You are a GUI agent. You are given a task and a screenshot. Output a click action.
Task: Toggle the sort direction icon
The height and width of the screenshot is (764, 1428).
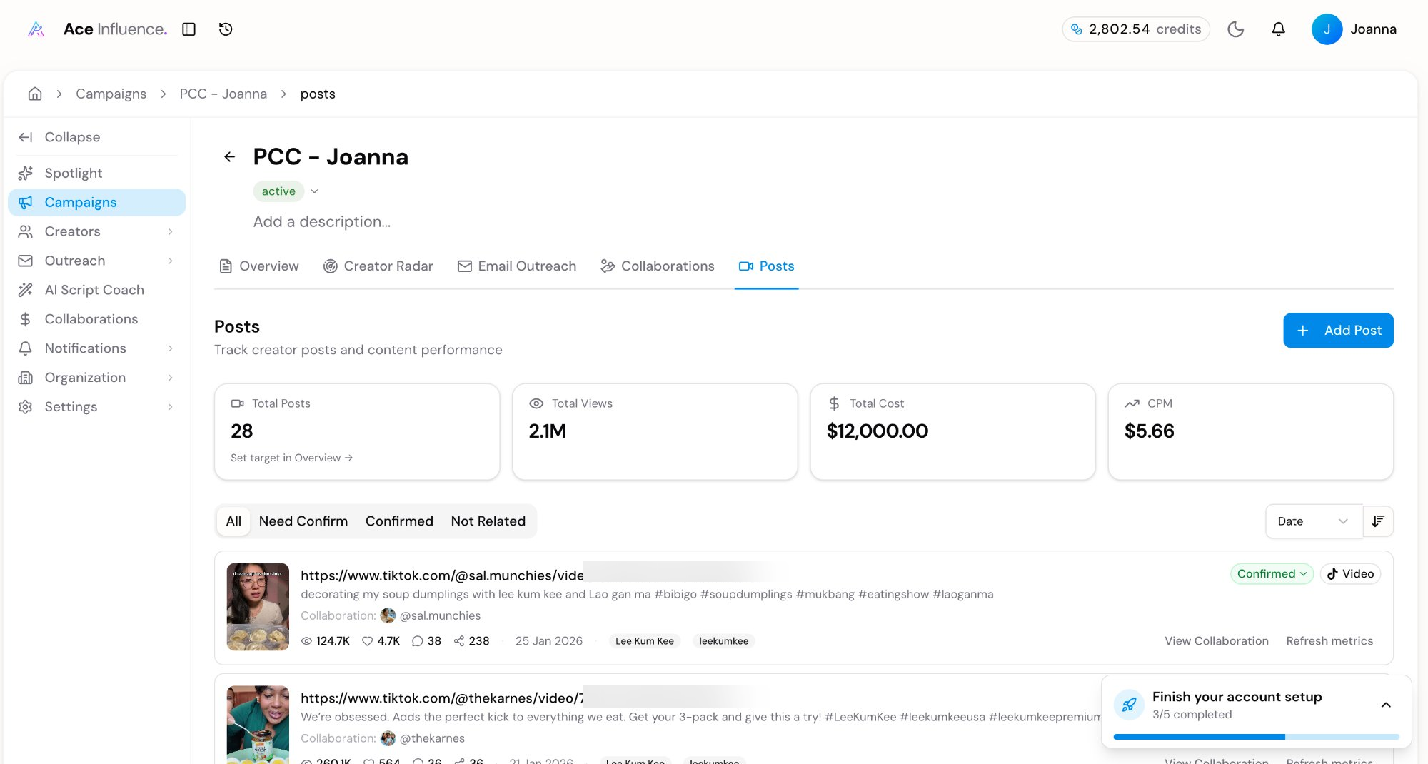(x=1378, y=521)
